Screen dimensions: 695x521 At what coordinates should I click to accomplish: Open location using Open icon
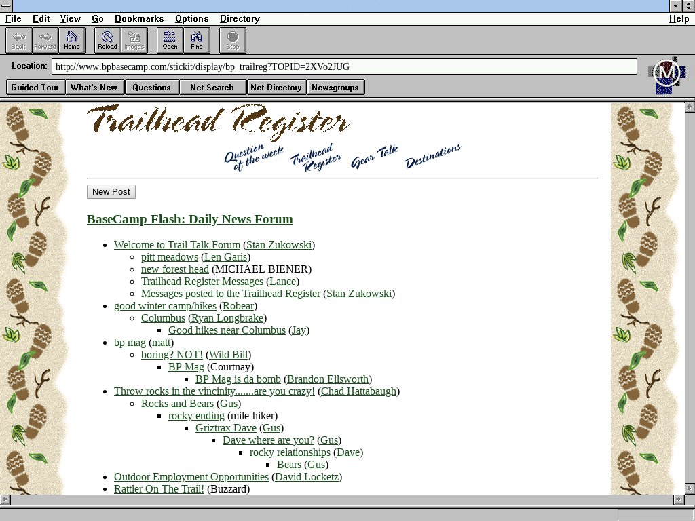coord(170,40)
